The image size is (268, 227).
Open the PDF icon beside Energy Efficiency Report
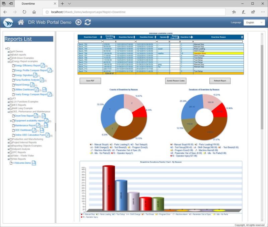coord(43,65)
